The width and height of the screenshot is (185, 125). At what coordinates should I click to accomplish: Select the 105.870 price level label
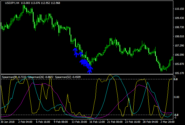tap(179, 64)
